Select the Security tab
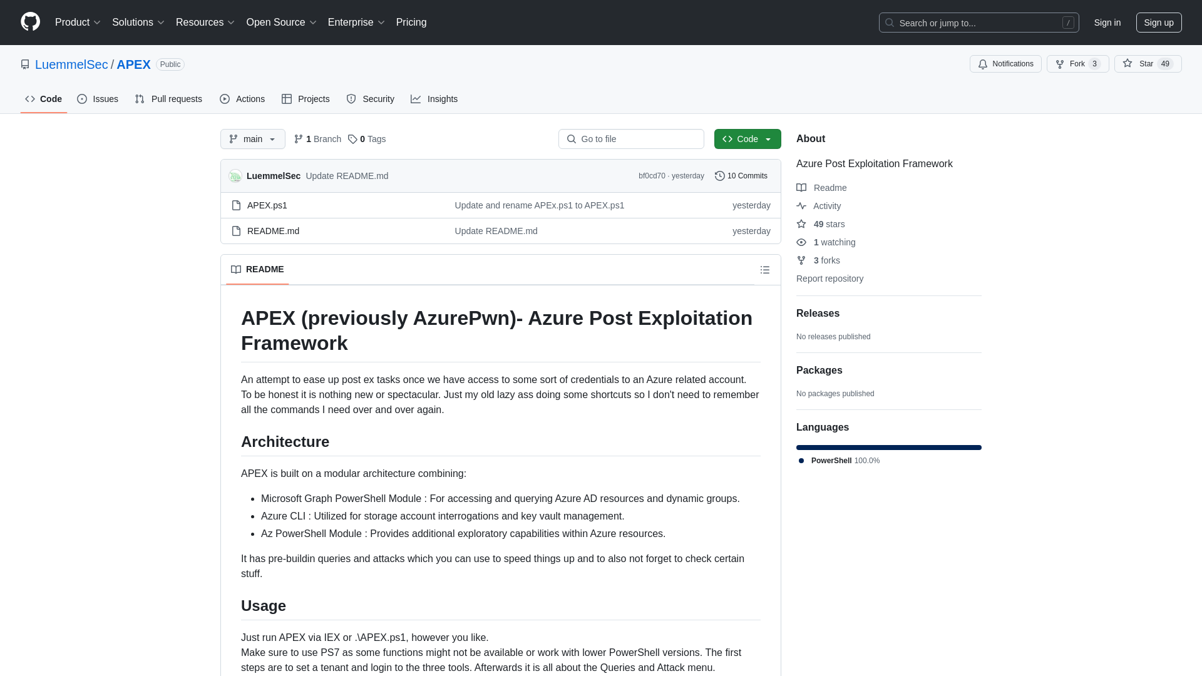This screenshot has height=676, width=1202. coord(371,99)
